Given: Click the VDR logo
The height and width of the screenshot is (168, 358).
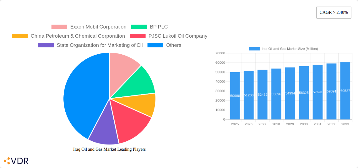Looking at the screenshot, I should pyautogui.click(x=16, y=161).
